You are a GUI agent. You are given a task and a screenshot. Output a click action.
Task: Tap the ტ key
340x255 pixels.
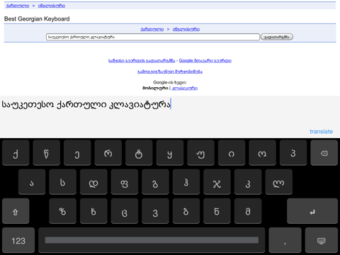tap(139, 153)
